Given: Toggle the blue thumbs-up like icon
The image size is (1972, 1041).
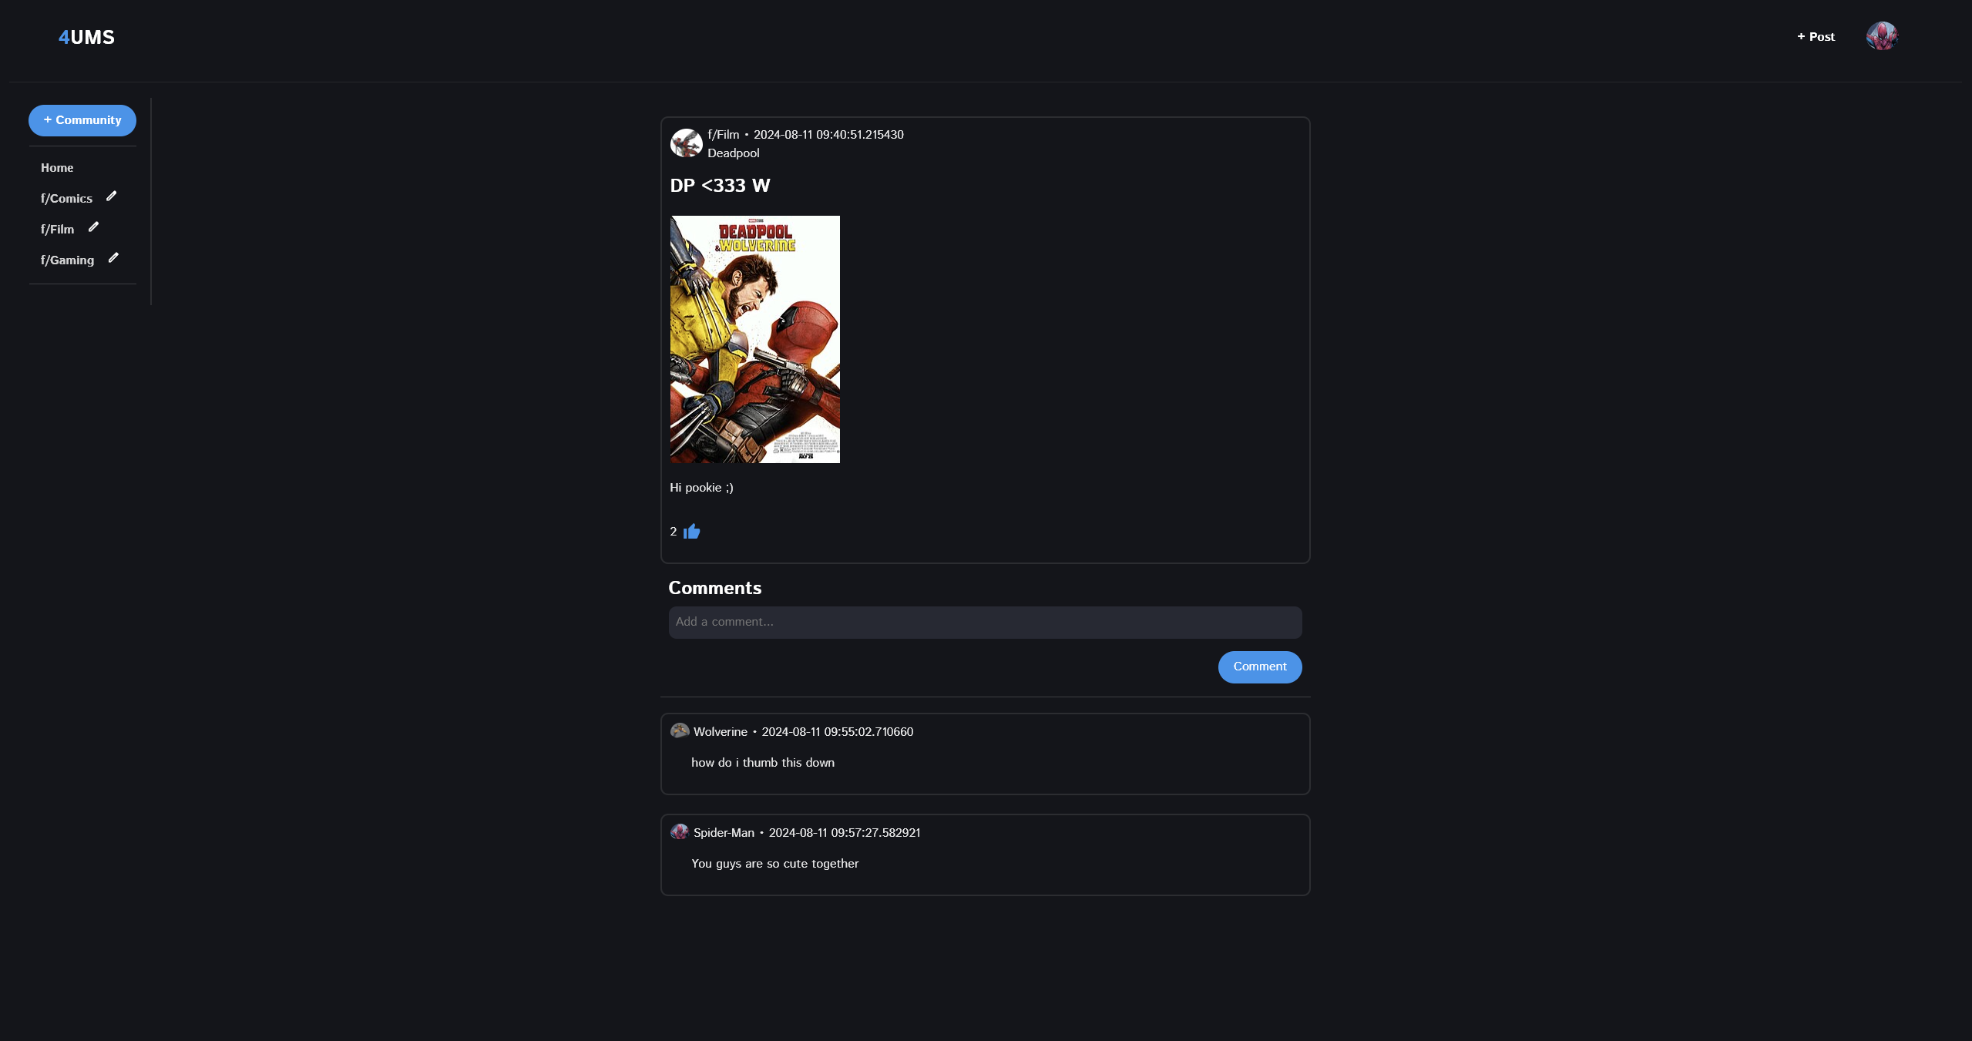Looking at the screenshot, I should (x=691, y=531).
